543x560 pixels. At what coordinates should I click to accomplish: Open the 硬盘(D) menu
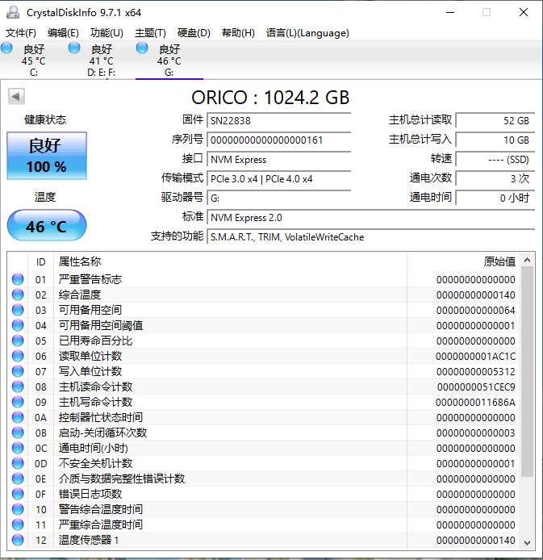coord(194,33)
